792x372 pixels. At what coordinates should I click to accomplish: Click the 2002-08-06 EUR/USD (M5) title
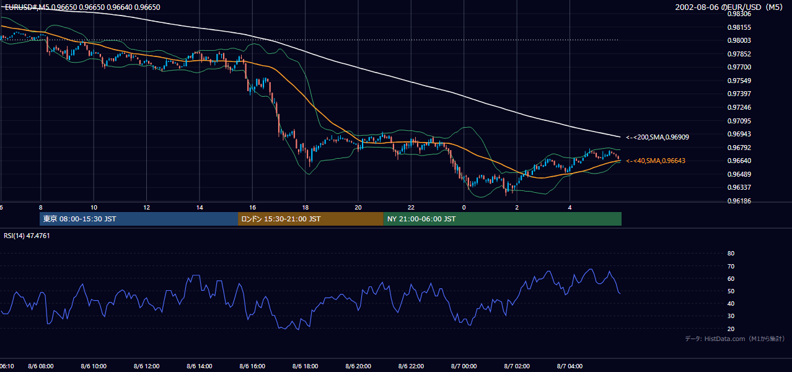(x=730, y=7)
